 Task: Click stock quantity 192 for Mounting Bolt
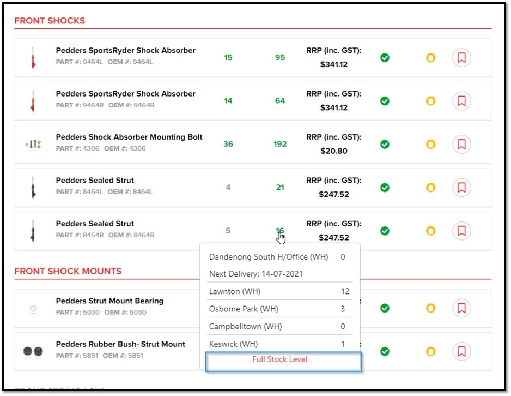coord(279,144)
